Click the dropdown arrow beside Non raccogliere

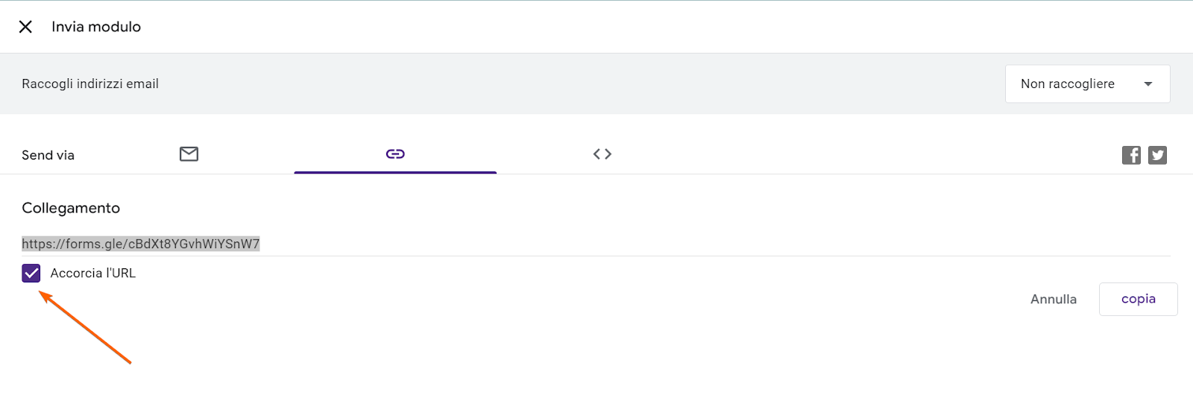(1148, 84)
